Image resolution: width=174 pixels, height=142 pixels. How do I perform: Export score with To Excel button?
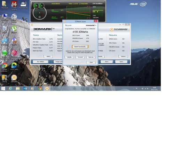[80, 57]
